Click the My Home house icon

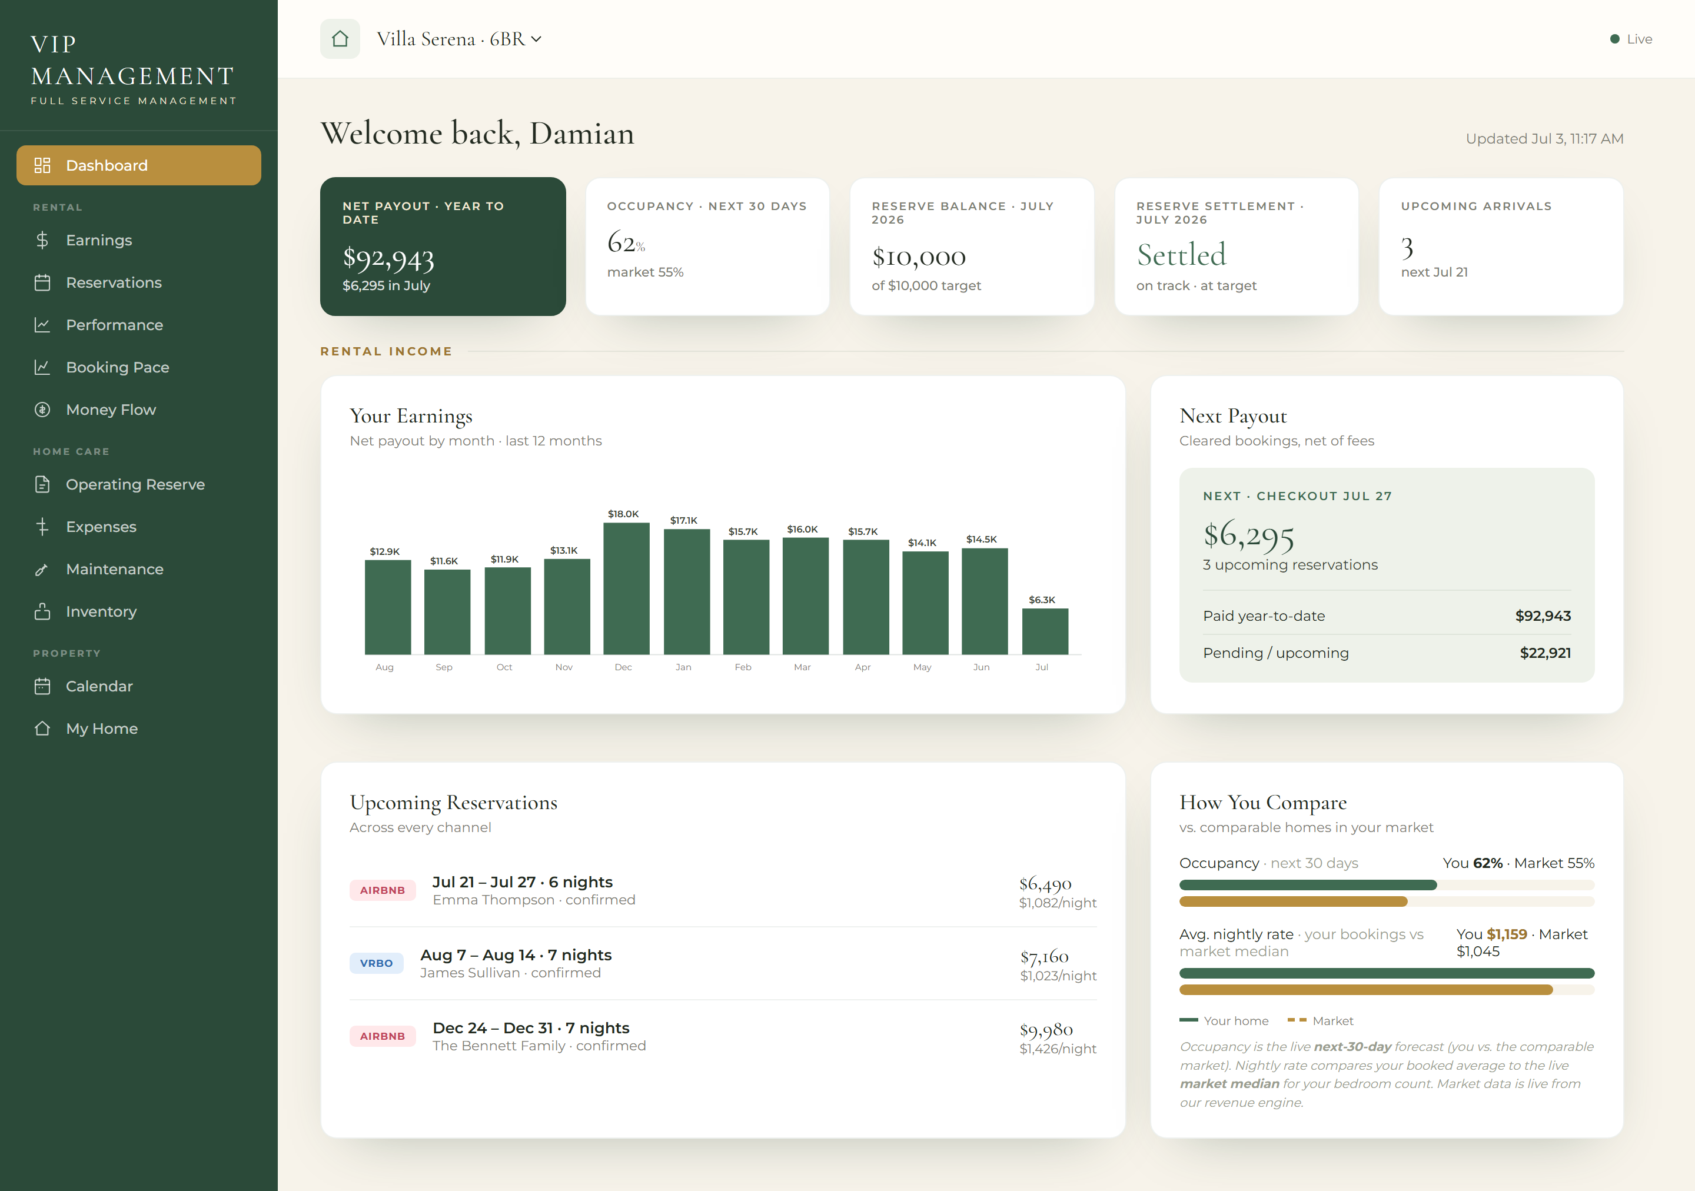tap(42, 728)
